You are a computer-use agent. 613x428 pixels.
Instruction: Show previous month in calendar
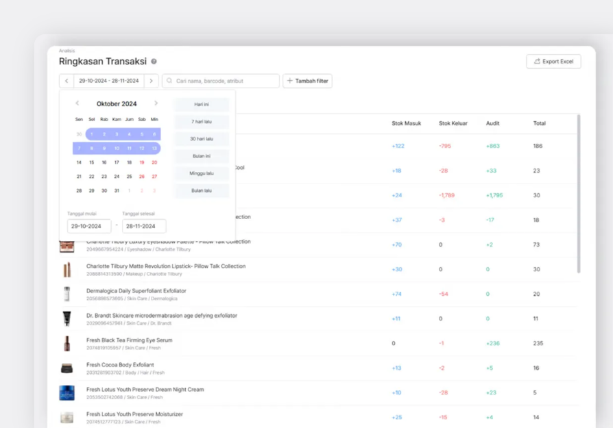click(x=77, y=103)
